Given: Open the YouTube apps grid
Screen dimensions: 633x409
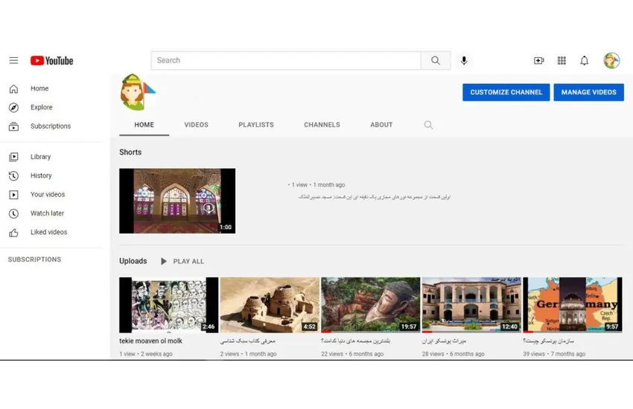Looking at the screenshot, I should coord(562,60).
